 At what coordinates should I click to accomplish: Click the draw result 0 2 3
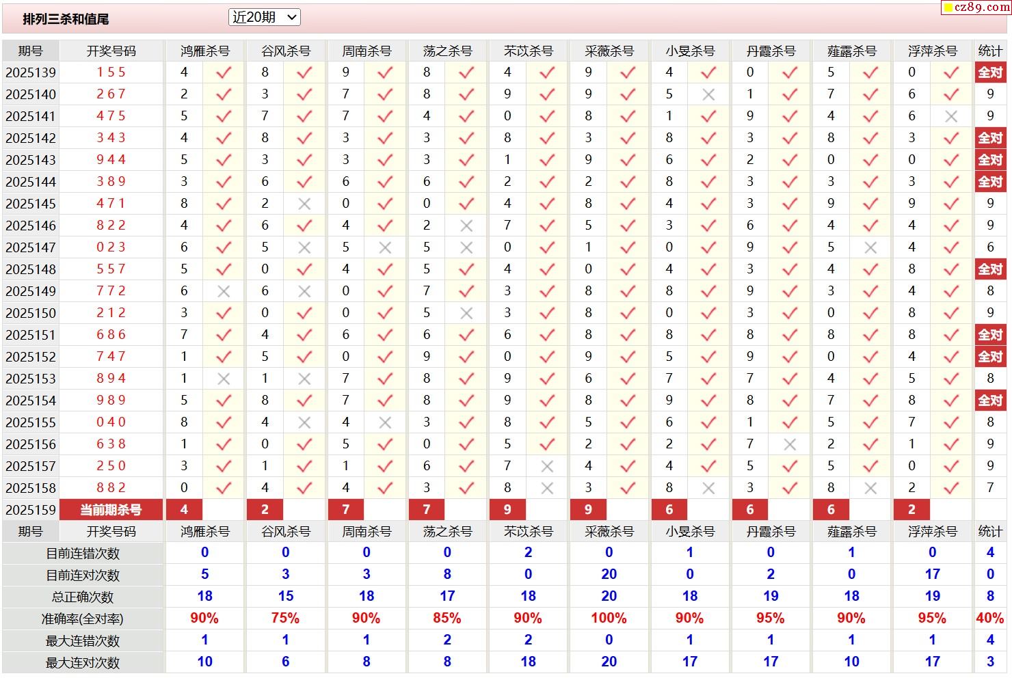pos(111,247)
